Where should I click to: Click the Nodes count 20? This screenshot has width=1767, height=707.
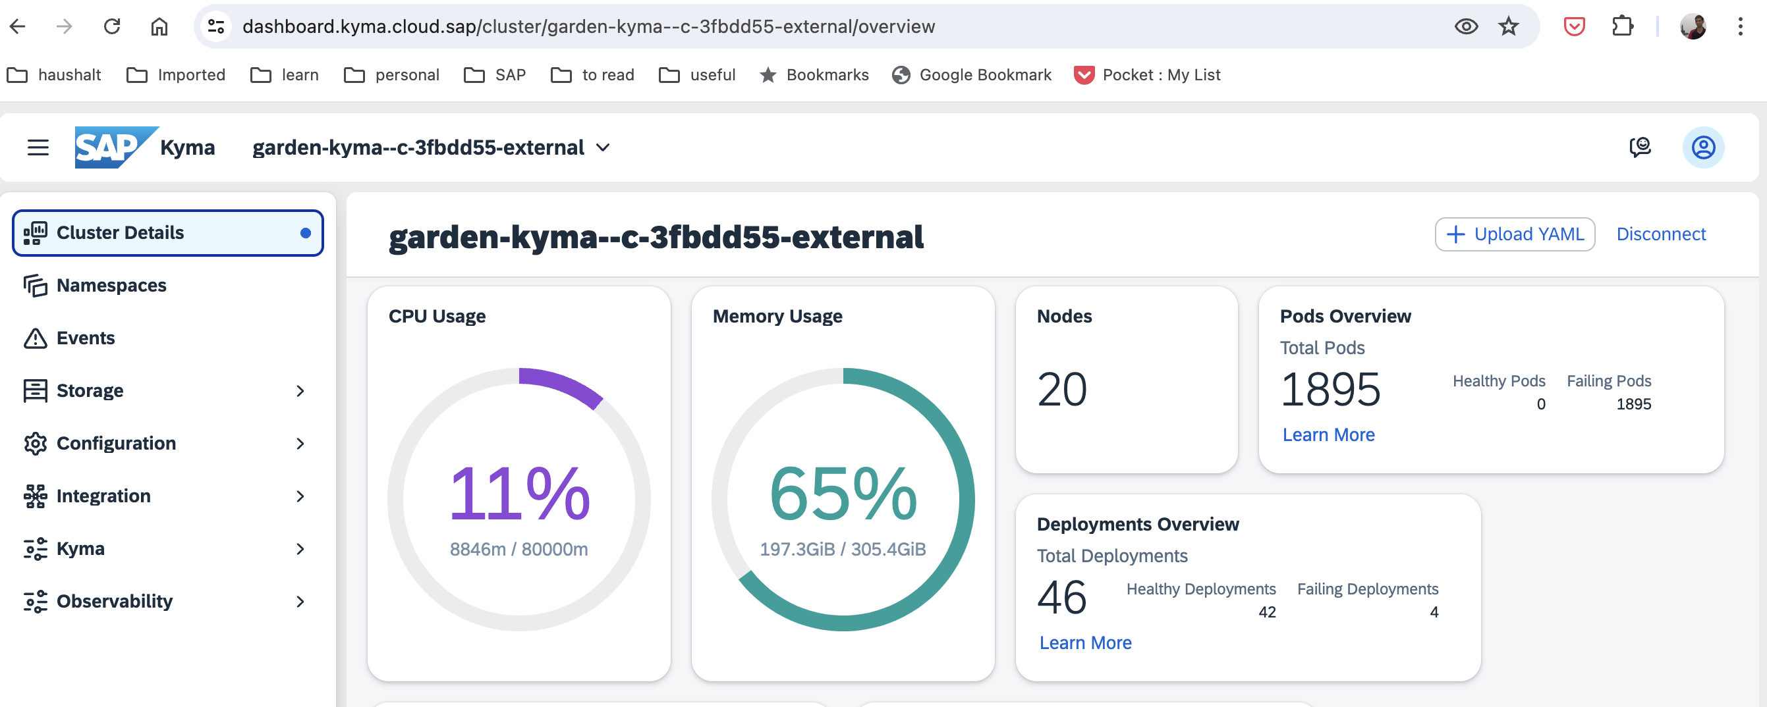[1062, 389]
